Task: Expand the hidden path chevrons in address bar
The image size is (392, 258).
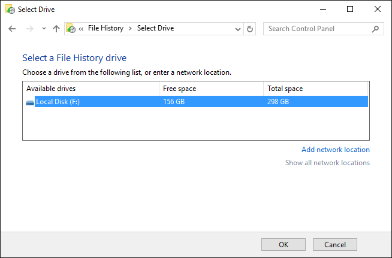Action: (x=81, y=29)
